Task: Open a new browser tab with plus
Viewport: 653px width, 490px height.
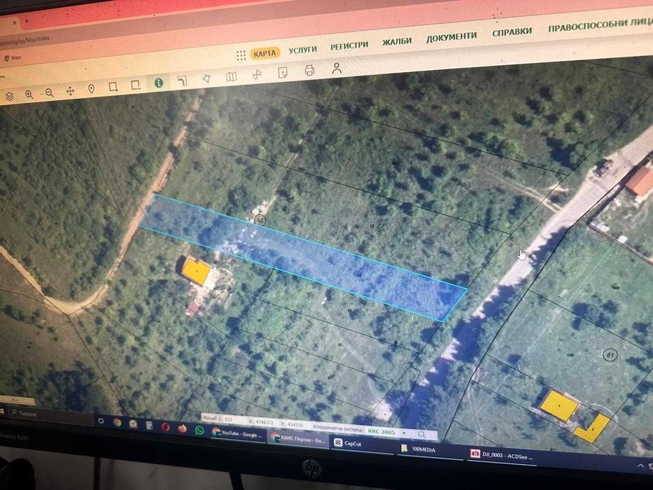Action: click(27, 21)
